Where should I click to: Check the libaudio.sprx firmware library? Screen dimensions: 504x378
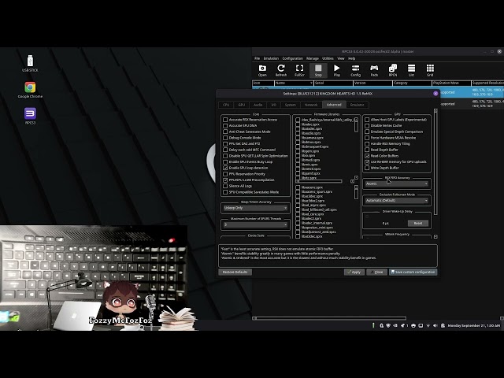[298, 133]
